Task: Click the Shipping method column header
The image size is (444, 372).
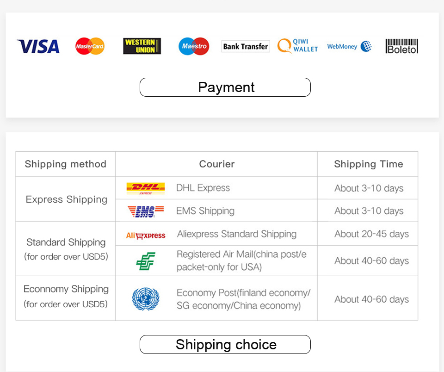Action: tap(65, 164)
